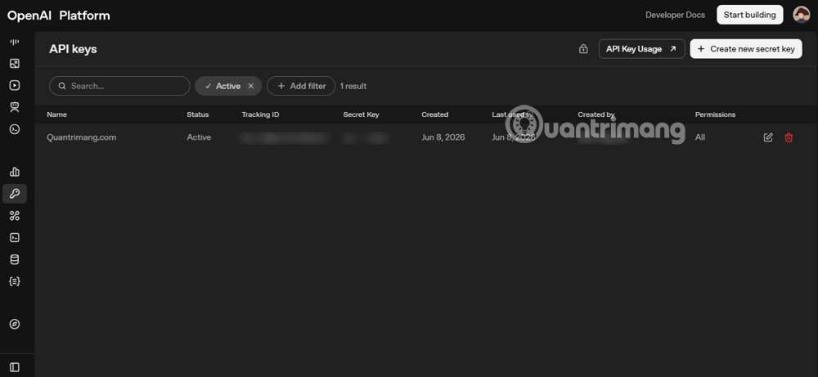818x377 pixels.
Task: Open the audio waveform icon in sidebar
Action: pos(15,43)
